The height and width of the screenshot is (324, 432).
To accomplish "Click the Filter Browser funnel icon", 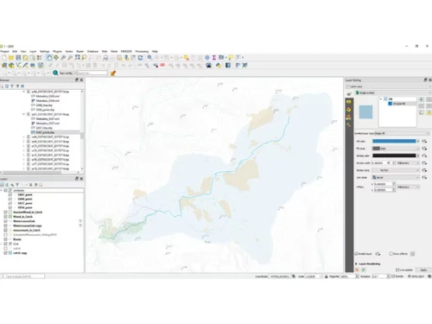I will (12, 86).
